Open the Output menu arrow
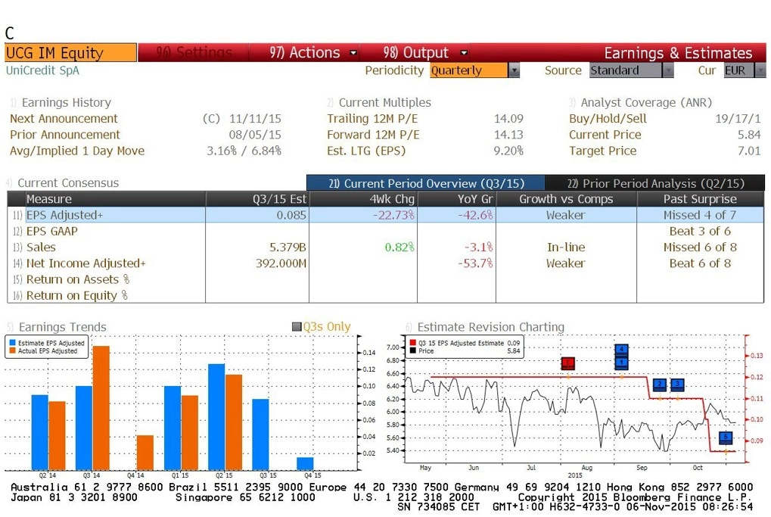 (x=464, y=53)
